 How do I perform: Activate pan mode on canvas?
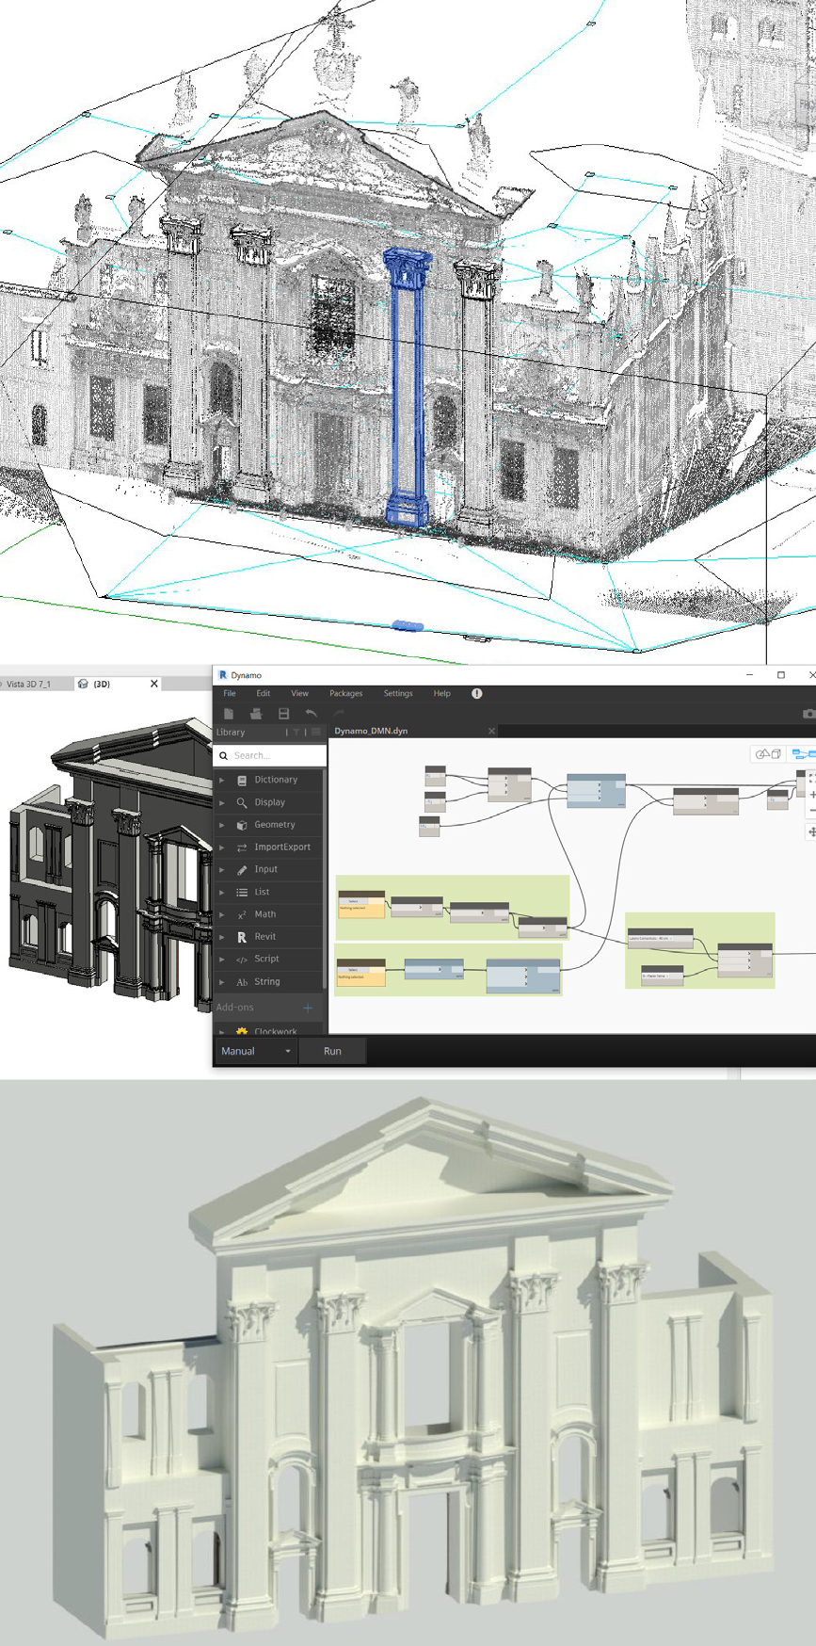(812, 831)
